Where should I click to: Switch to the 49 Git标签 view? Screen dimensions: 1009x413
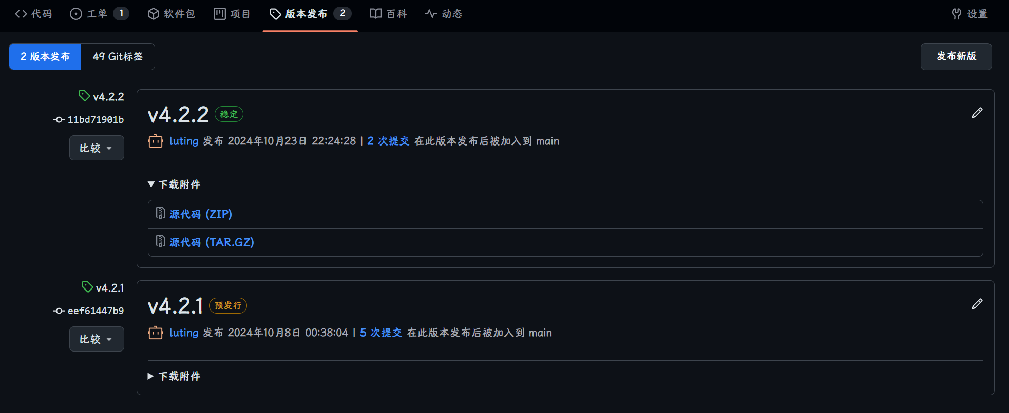point(118,56)
